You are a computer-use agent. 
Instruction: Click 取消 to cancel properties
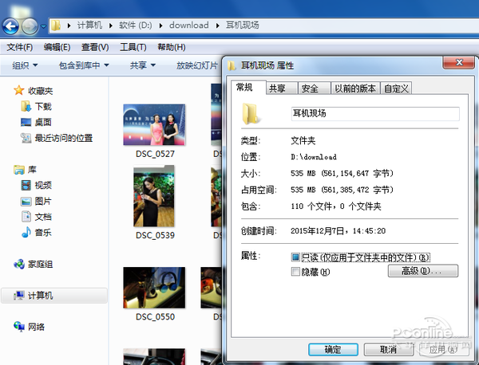[x=388, y=349]
